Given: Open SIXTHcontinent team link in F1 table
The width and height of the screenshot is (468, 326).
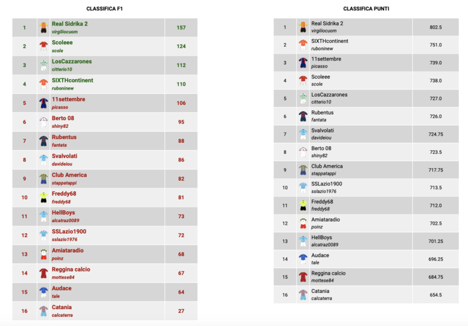Looking at the screenshot, I should [x=73, y=81].
